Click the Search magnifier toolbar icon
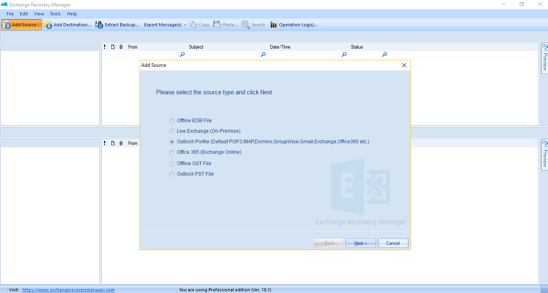This screenshot has height=293, width=548. click(245, 25)
